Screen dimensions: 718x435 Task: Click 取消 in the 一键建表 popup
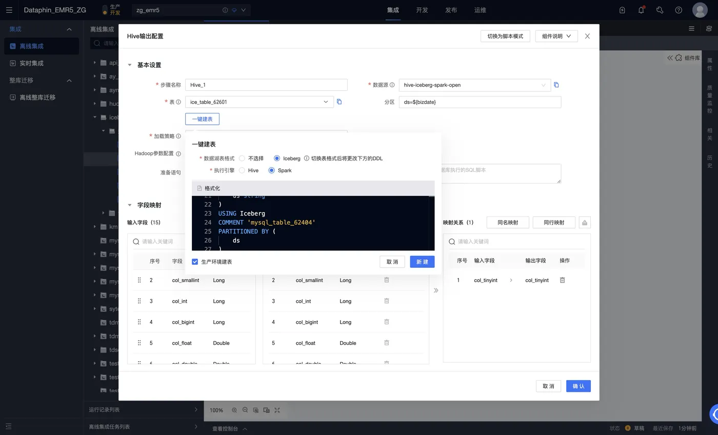[392, 262]
